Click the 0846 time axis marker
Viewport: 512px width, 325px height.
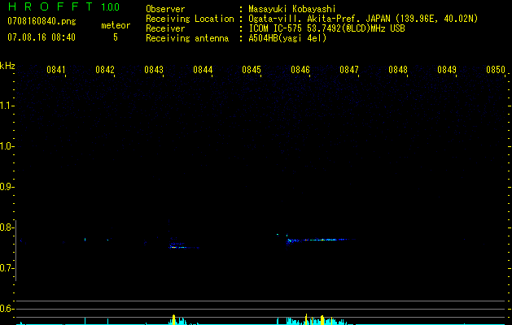[300, 70]
